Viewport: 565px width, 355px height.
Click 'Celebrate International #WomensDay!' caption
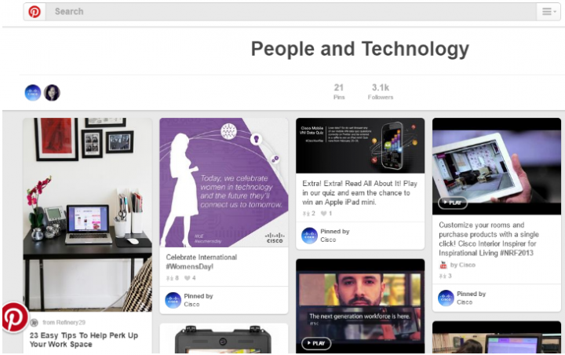(202, 262)
